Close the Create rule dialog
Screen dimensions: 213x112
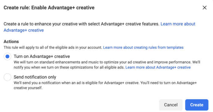(204, 8)
